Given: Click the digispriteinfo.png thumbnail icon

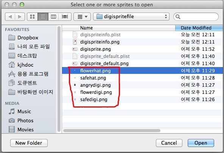Looking at the screenshot, I should pos(75,42).
